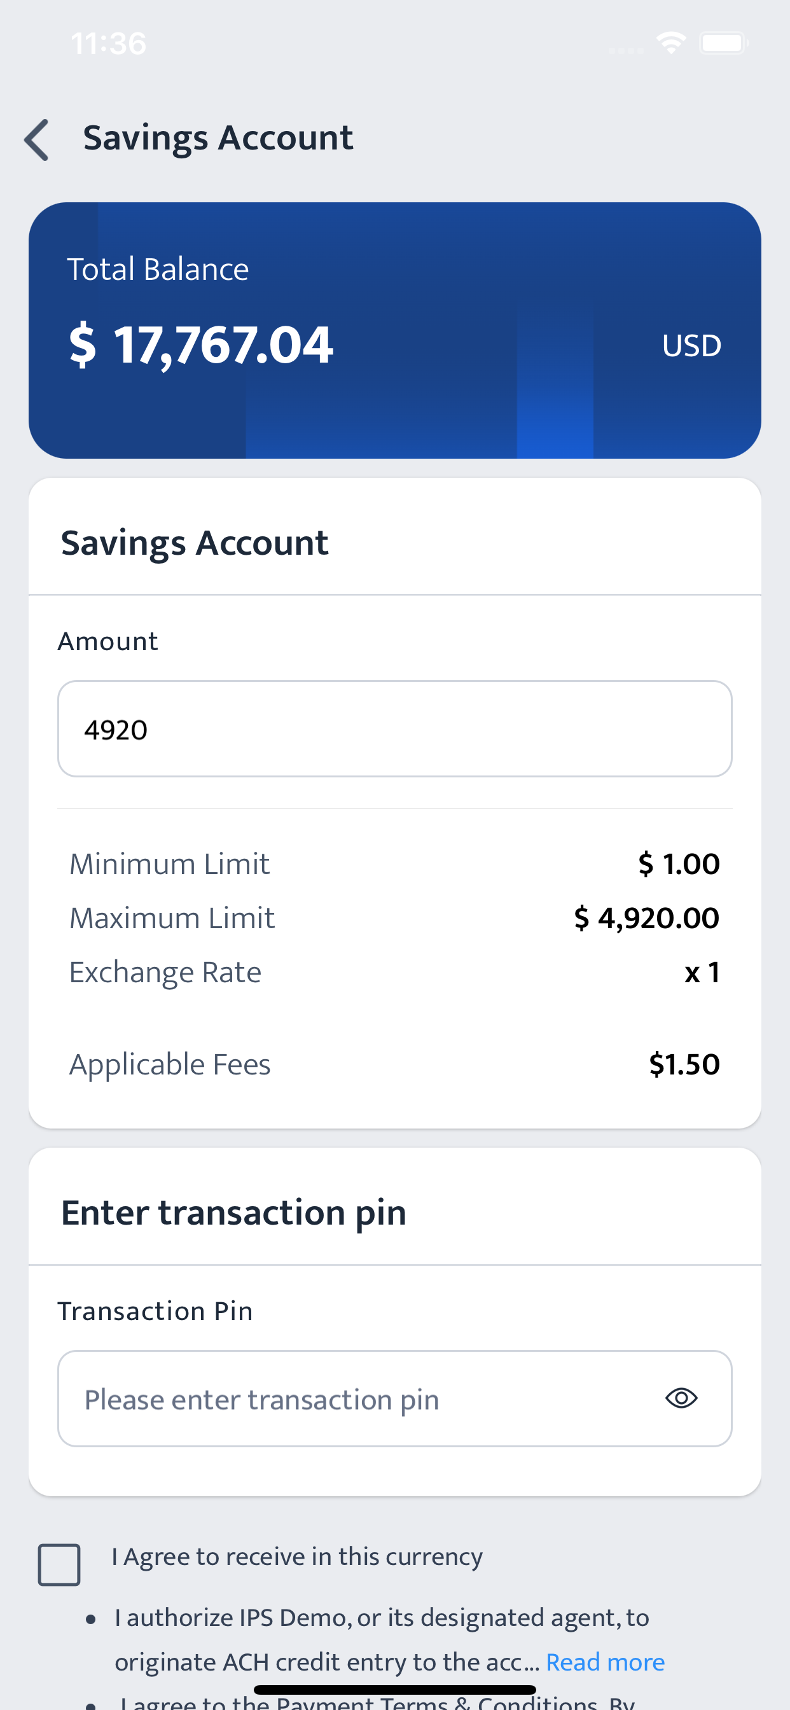Tap the Wi-Fi status icon

(671, 43)
